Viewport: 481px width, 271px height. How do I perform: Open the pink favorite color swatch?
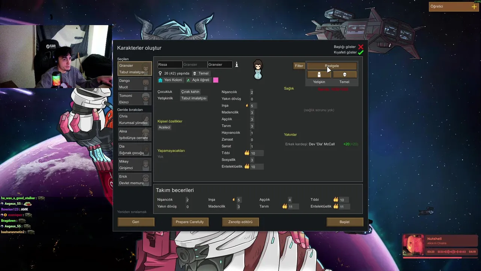point(216,80)
